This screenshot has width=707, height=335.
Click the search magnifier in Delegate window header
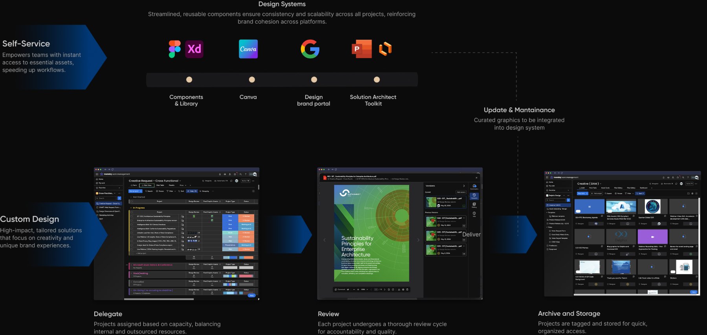point(240,174)
